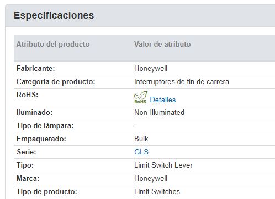275x199 pixels.
Task: Click the green RoHS leaf icon
Action: coord(141,97)
